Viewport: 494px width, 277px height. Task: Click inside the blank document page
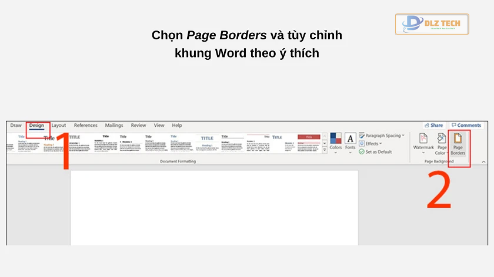click(x=214, y=208)
